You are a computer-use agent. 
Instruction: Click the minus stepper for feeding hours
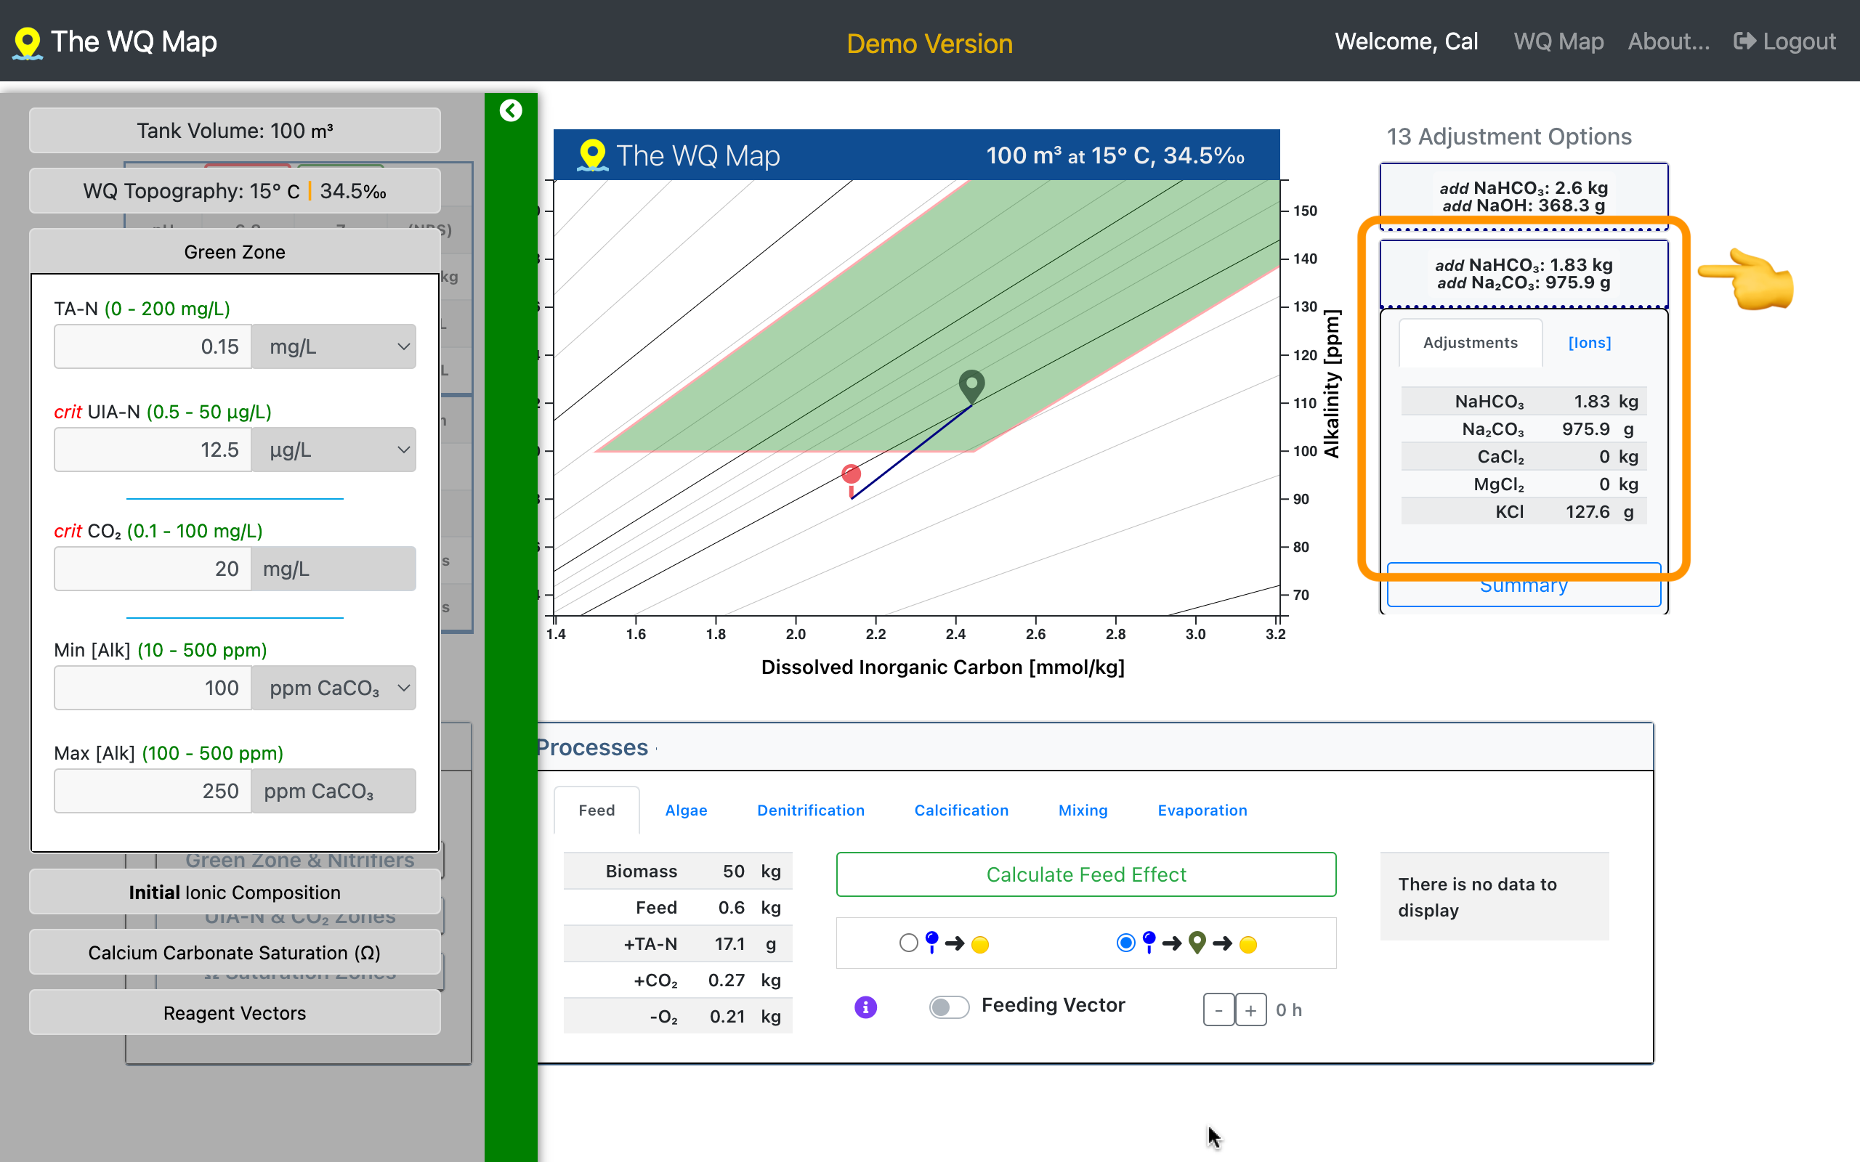(x=1219, y=1009)
